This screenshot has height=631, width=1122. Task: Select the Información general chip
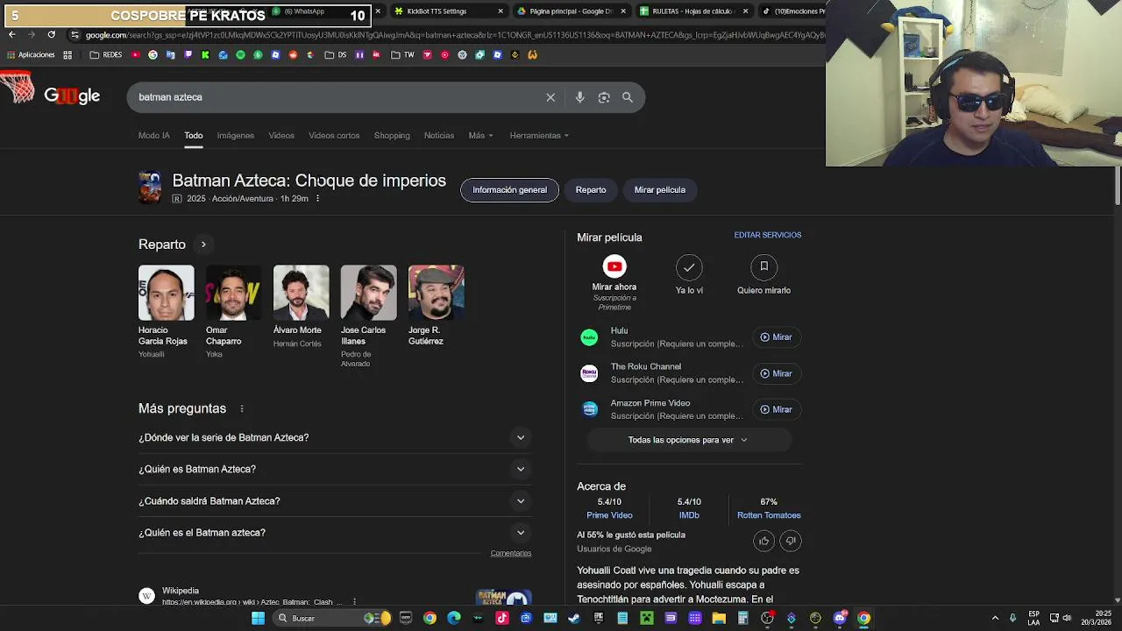[509, 190]
